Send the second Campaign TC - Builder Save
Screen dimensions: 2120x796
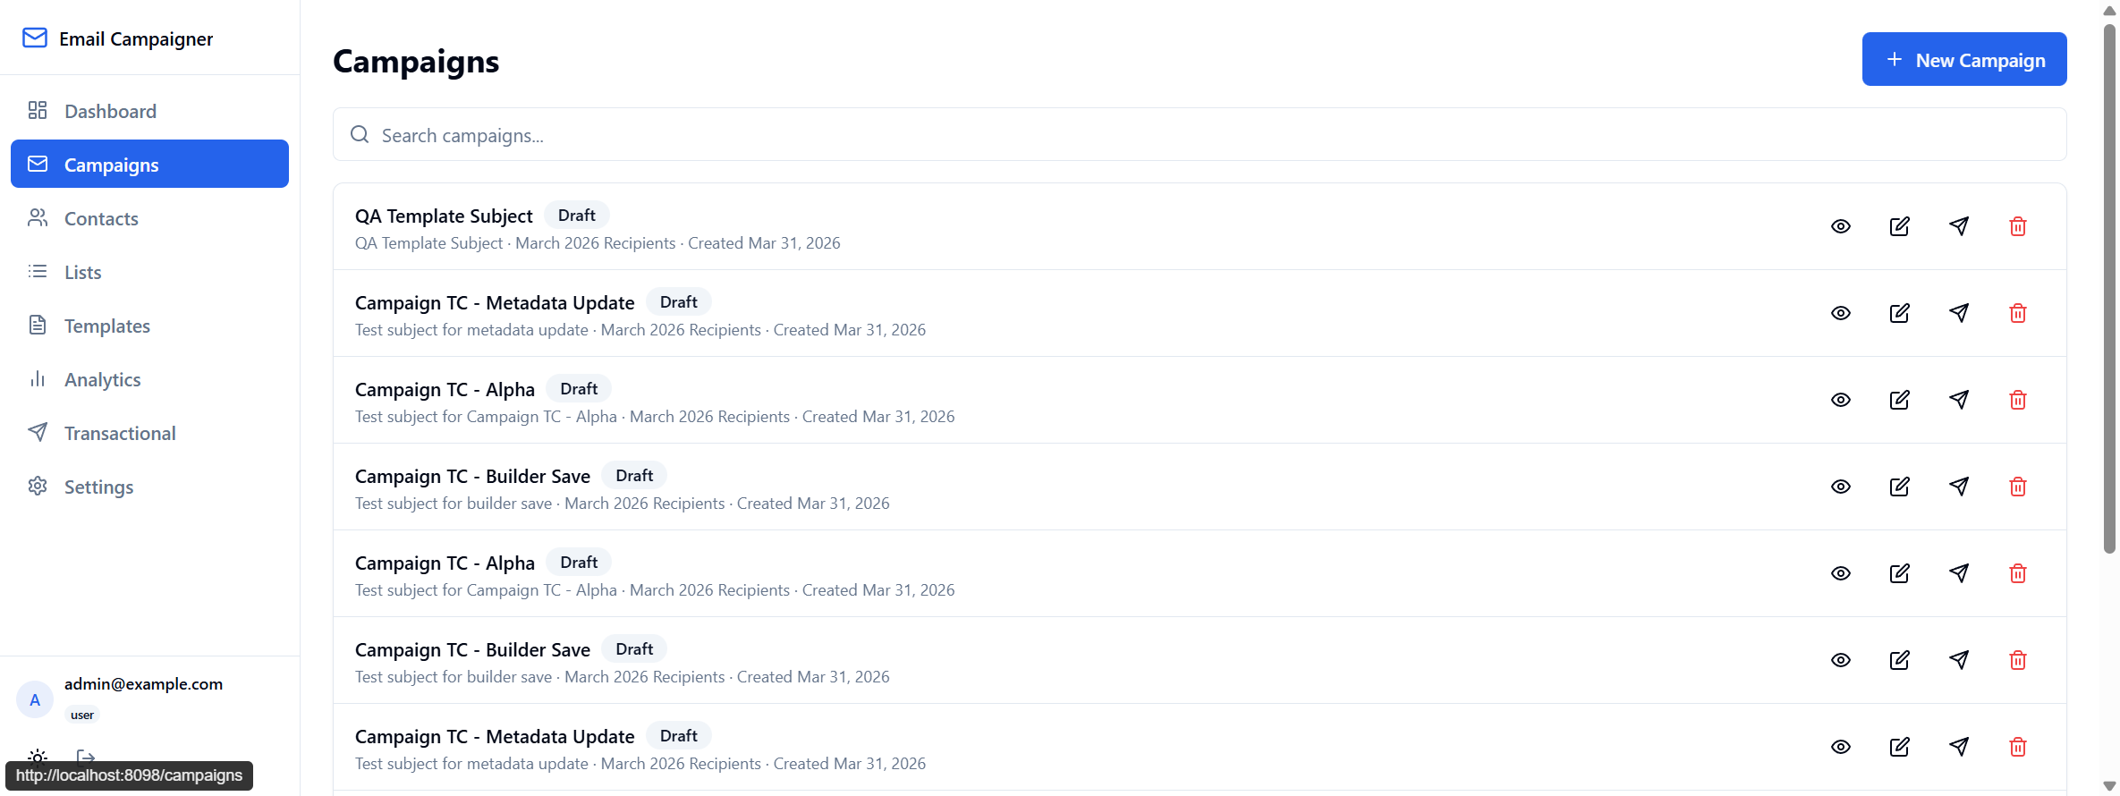(1958, 660)
